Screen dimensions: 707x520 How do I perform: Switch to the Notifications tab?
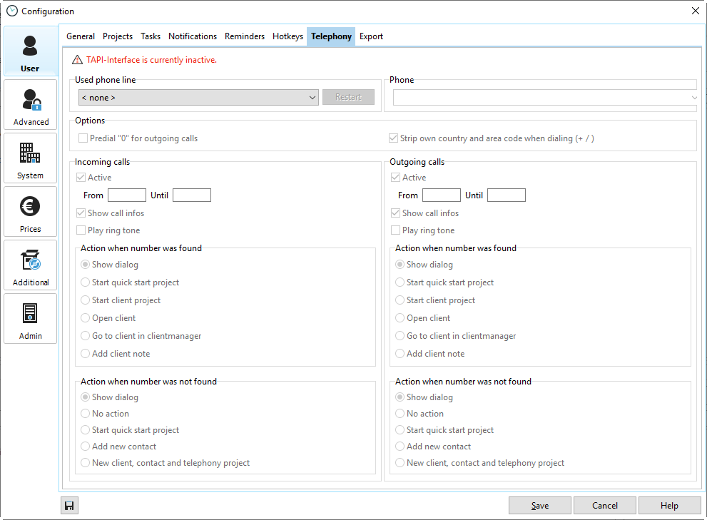click(x=193, y=36)
